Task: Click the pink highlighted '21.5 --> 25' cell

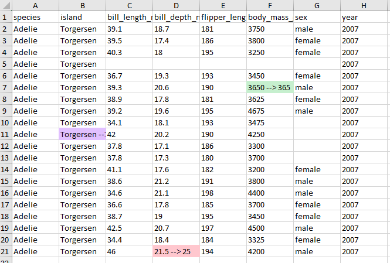Action: tap(176, 251)
